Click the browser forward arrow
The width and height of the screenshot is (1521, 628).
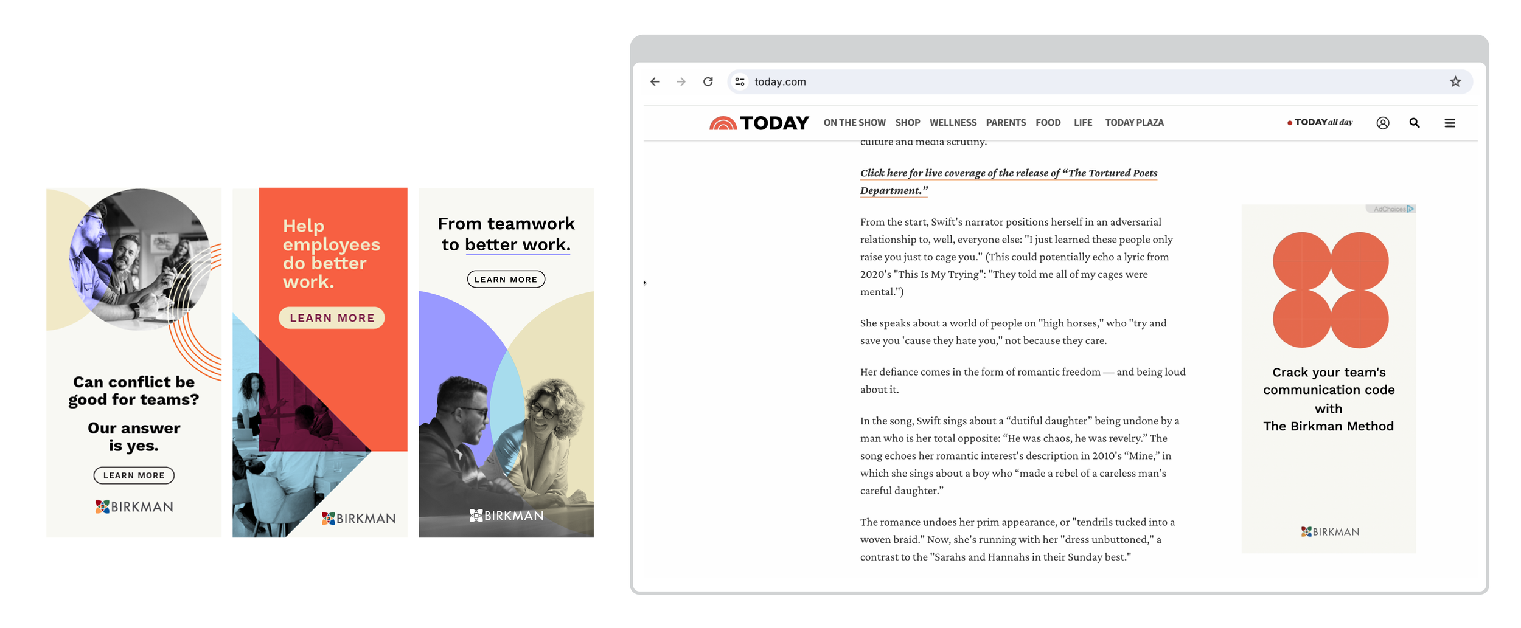pos(681,81)
